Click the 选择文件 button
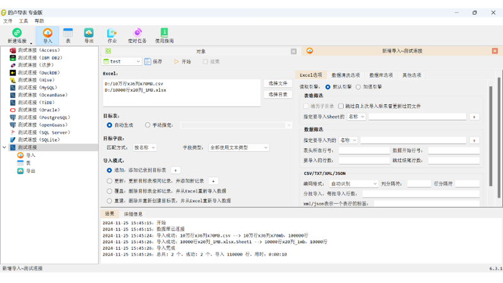The image size is (503, 283). [278, 83]
